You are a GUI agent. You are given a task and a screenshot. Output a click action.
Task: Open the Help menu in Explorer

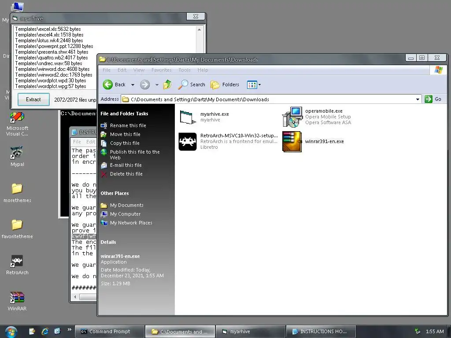click(203, 70)
